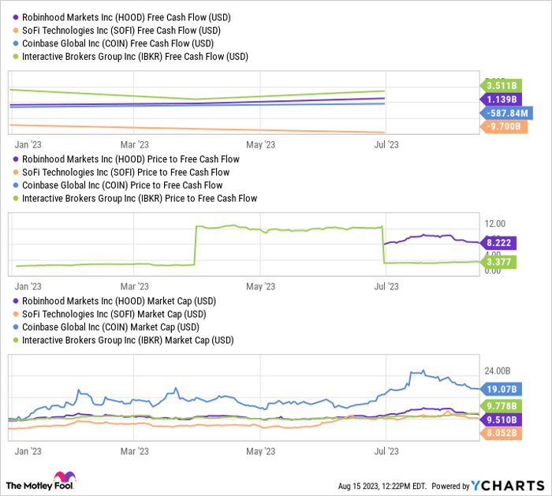Click the blue dot beside COIN Free Cash Flow
Viewport: 552px width, 496px height.
pos(16,43)
